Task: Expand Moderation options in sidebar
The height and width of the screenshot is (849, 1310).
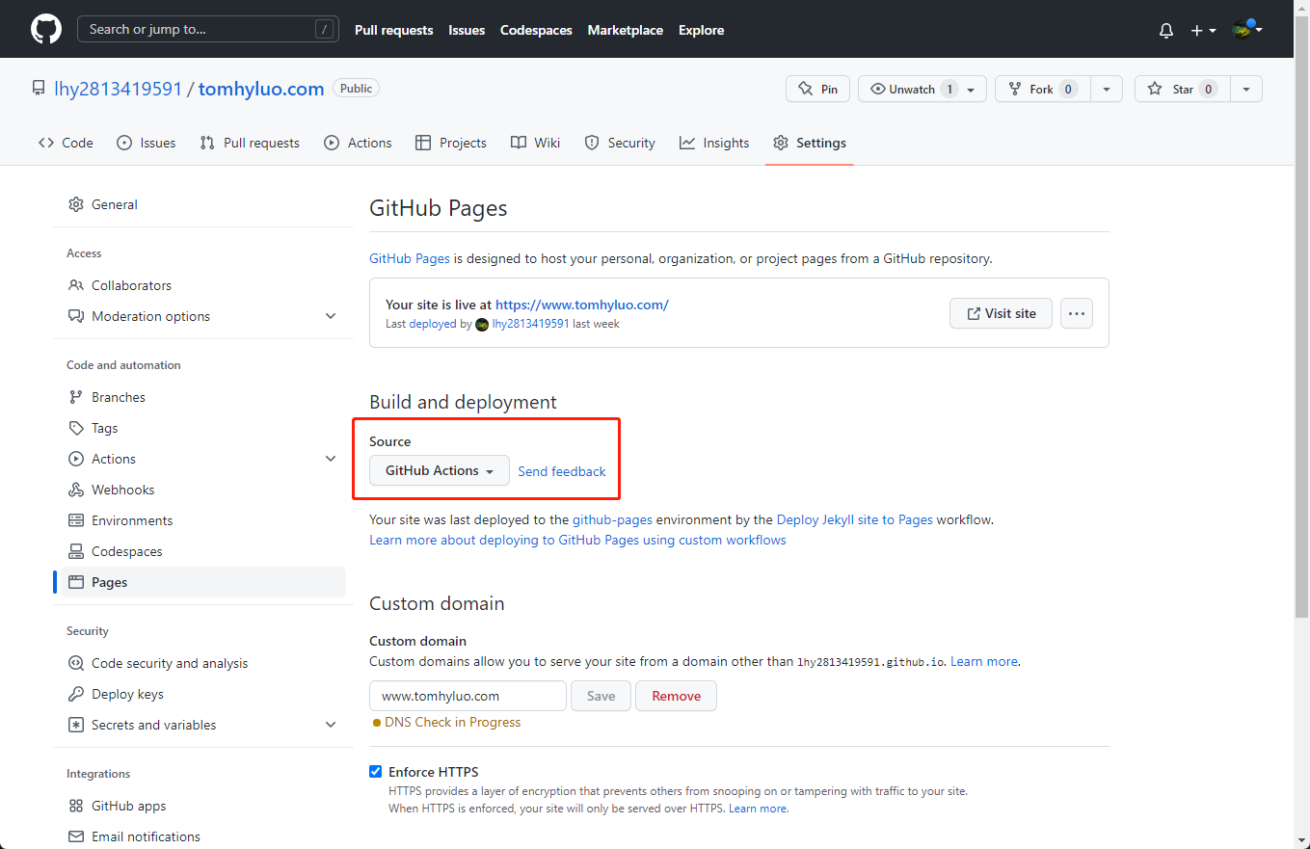Action: tap(331, 316)
